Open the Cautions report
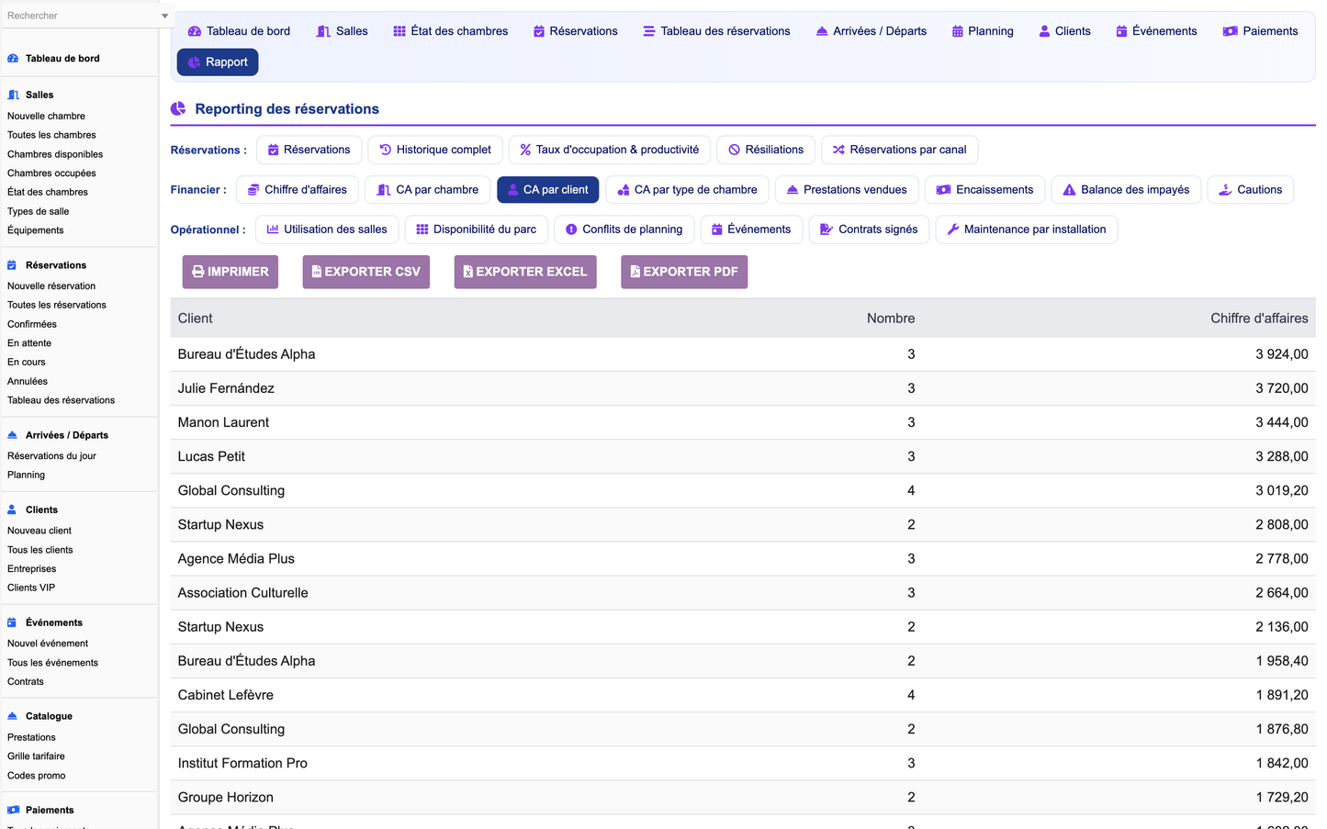The width and height of the screenshot is (1327, 829). [1251, 190]
